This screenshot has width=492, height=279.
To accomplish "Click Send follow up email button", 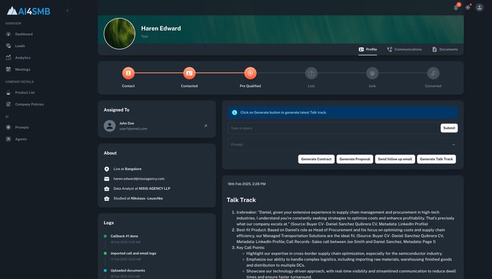I will [x=395, y=159].
